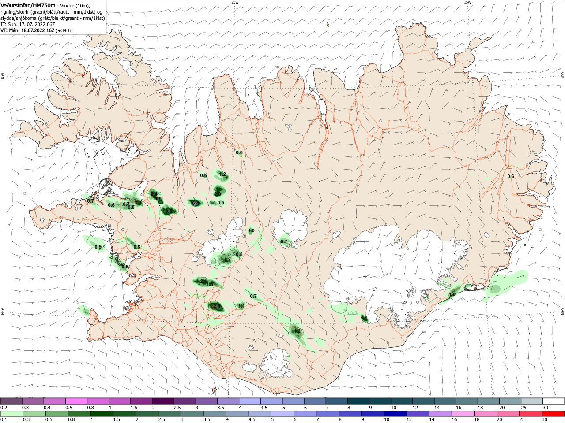Click the Veðurstofan/HM750m title text

(28, 5)
